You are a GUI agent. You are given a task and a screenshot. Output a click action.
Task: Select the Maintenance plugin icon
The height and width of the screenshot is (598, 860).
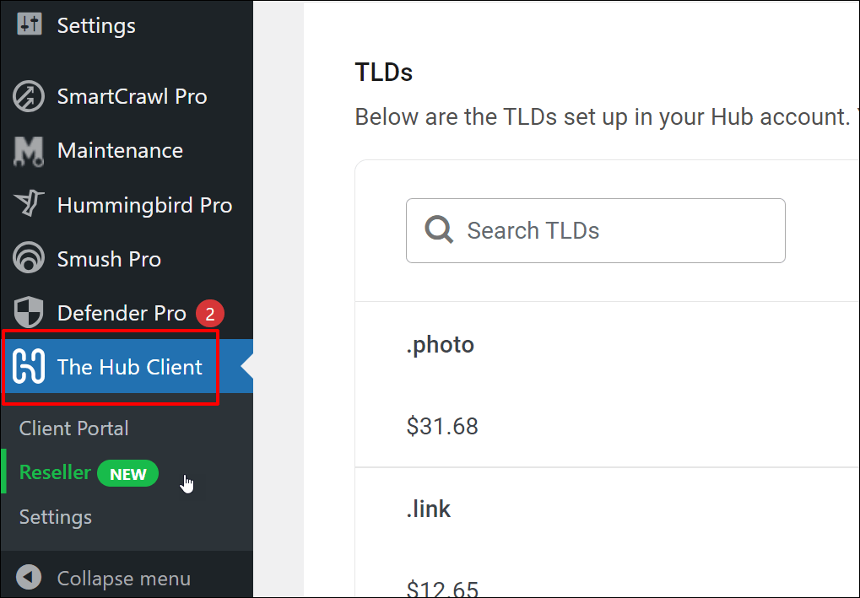[28, 150]
